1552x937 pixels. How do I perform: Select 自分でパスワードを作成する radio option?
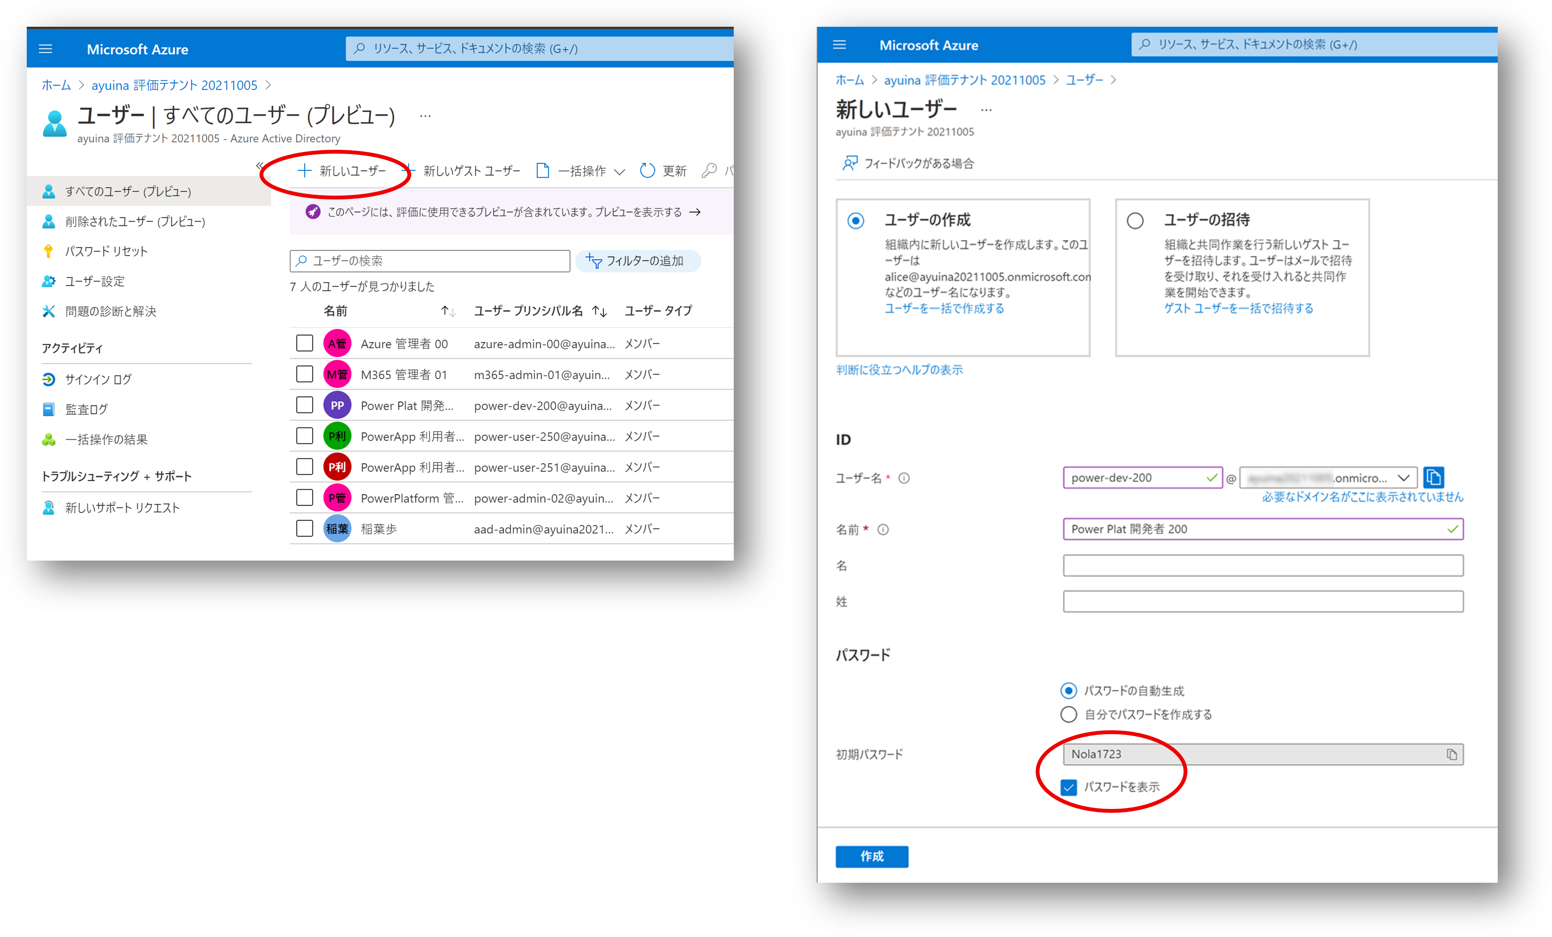point(1068,715)
